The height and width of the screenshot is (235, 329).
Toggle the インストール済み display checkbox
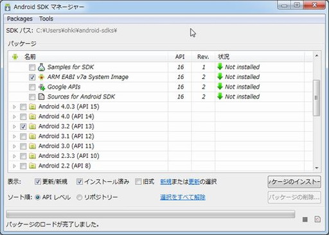click(80, 182)
